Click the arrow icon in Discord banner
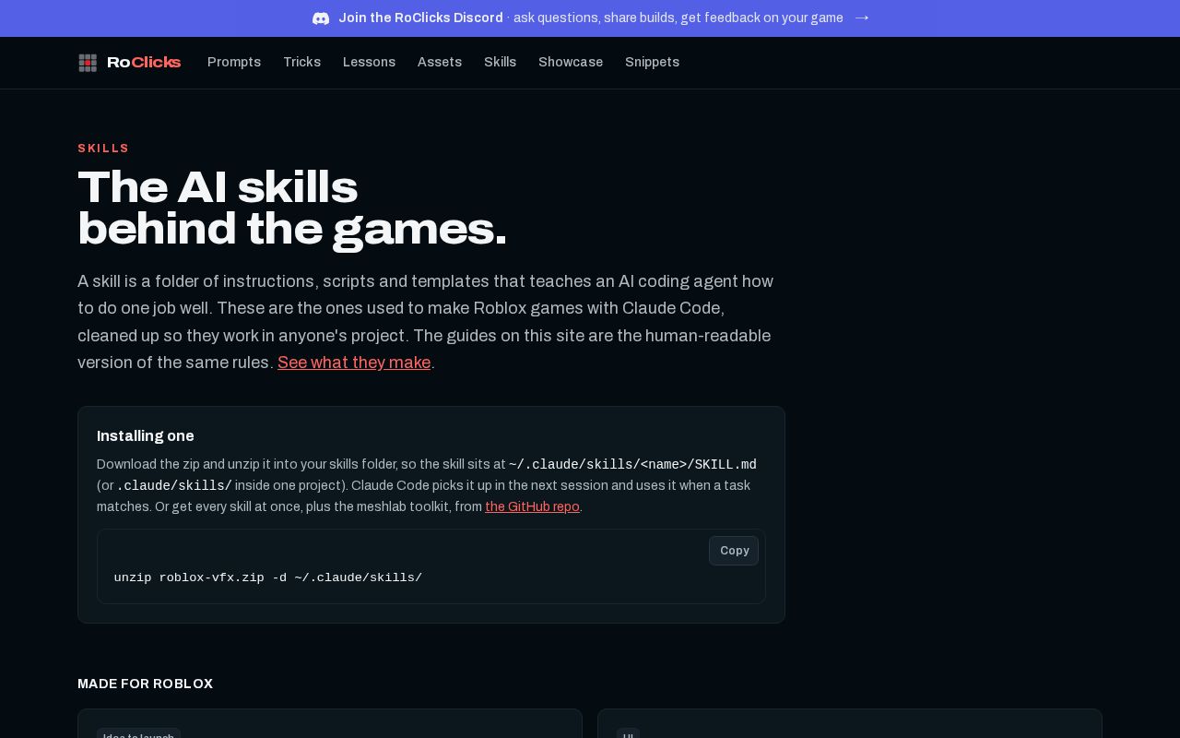The height and width of the screenshot is (738, 1180). (862, 18)
